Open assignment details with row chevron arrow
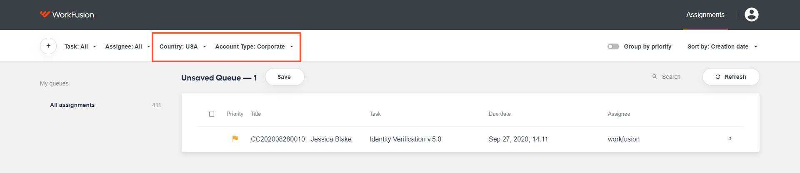 [x=730, y=139]
